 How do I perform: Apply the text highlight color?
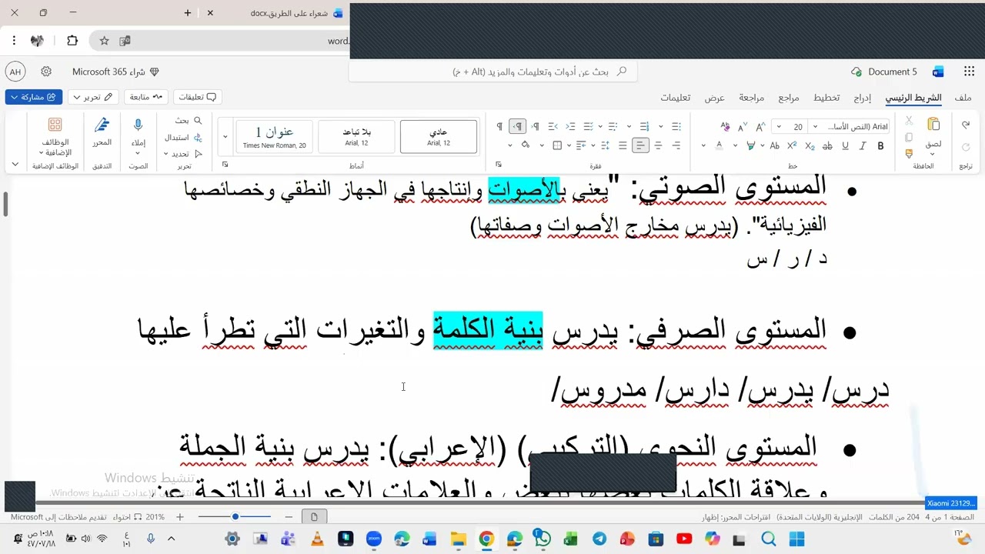pos(750,145)
